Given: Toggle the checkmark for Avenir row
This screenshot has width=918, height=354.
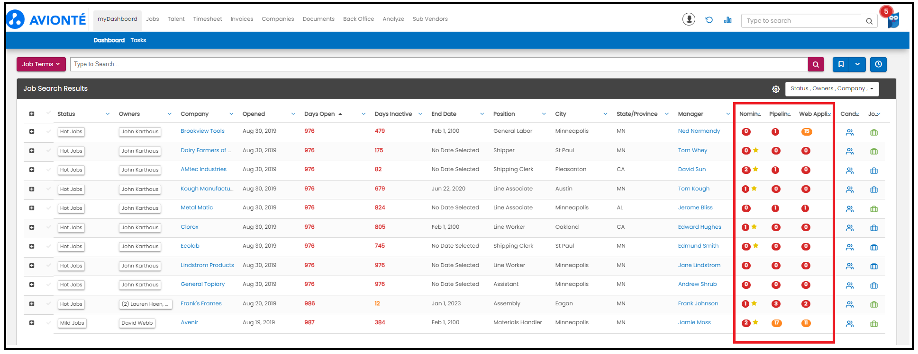Looking at the screenshot, I should pyautogui.click(x=48, y=322).
